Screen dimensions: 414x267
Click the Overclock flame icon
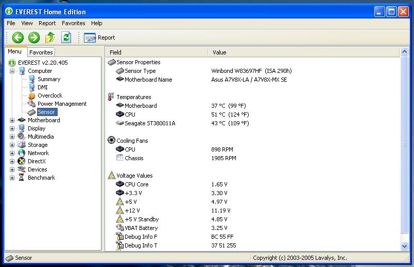32,96
